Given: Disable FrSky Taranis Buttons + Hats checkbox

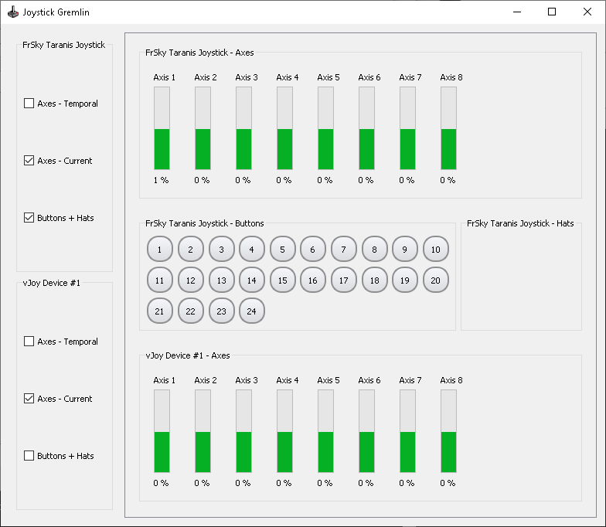Looking at the screenshot, I should point(29,218).
